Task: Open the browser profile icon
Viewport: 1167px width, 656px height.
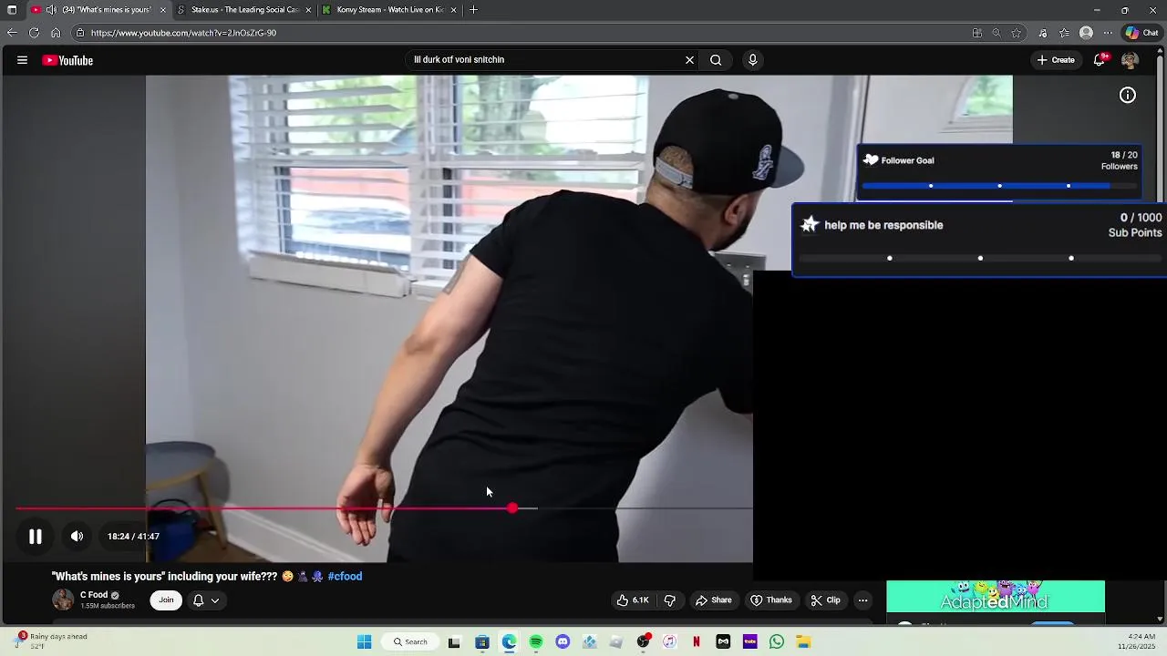Action: [1086, 33]
